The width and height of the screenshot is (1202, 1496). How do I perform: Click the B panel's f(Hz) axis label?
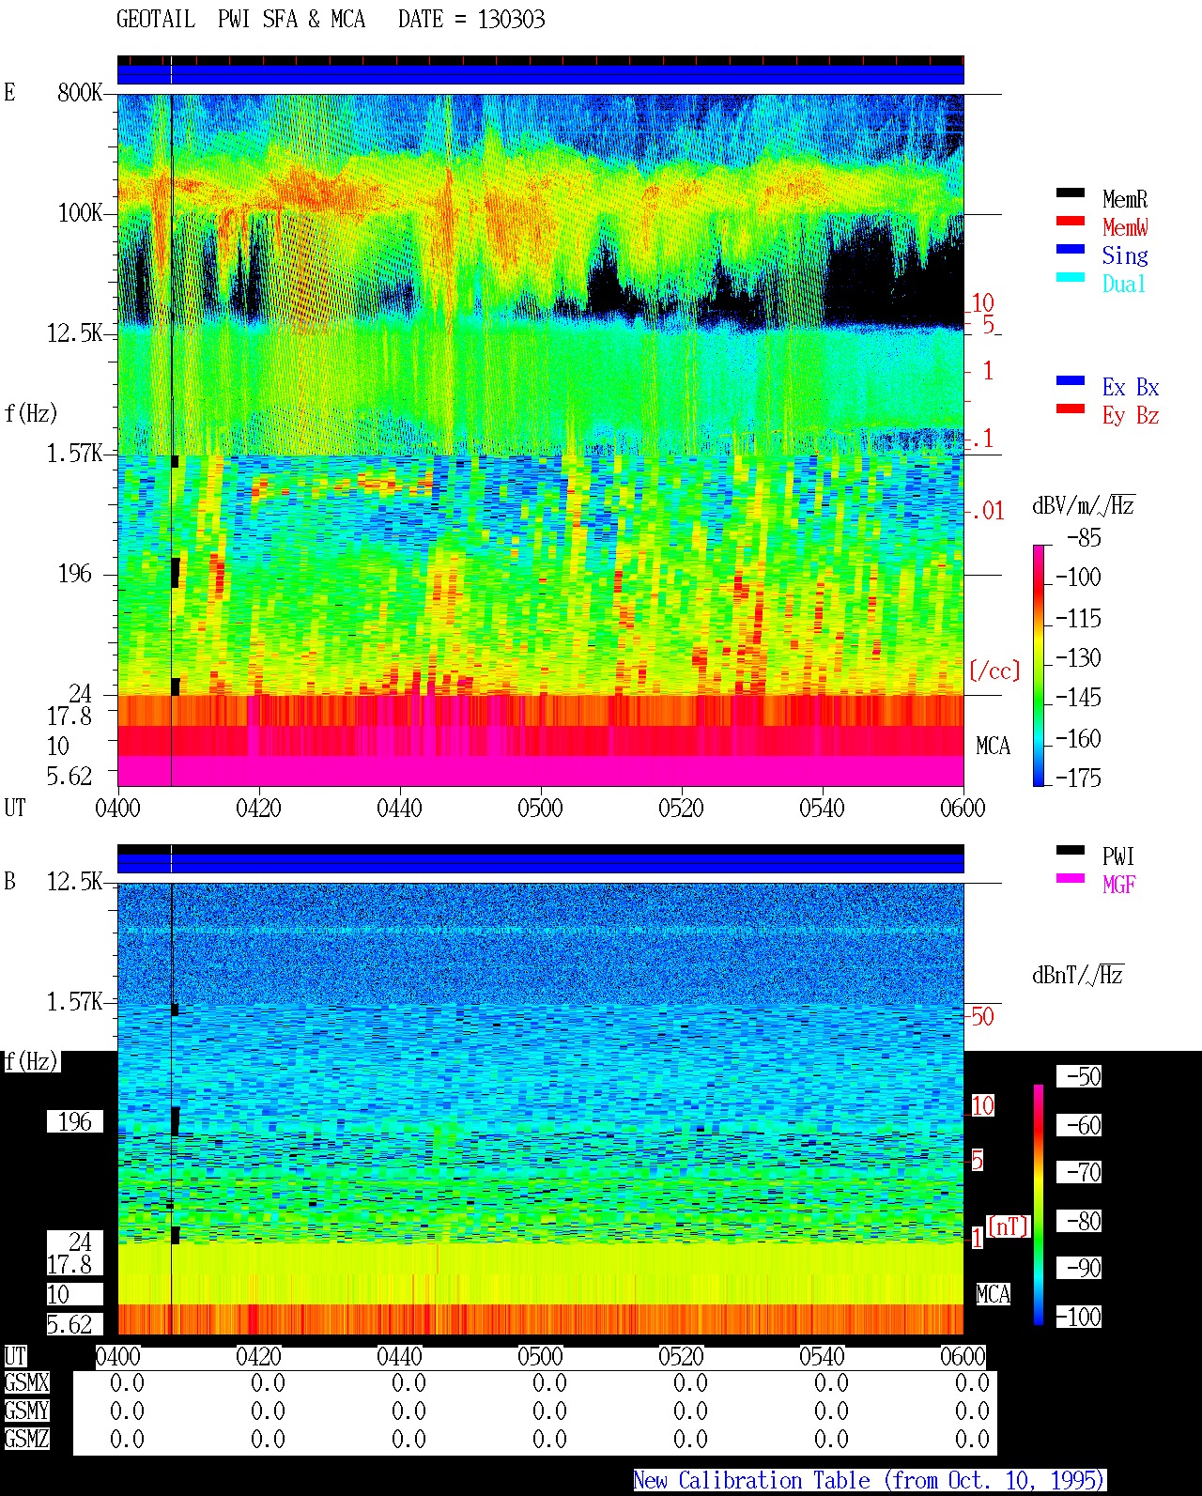pyautogui.click(x=31, y=1062)
